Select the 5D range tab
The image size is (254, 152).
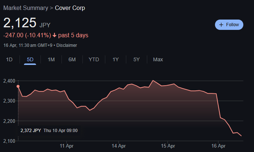(30, 59)
